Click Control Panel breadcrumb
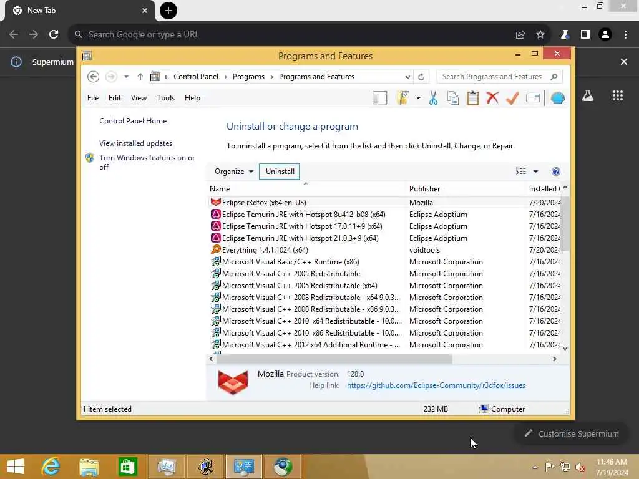The height and width of the screenshot is (479, 639). click(x=195, y=77)
